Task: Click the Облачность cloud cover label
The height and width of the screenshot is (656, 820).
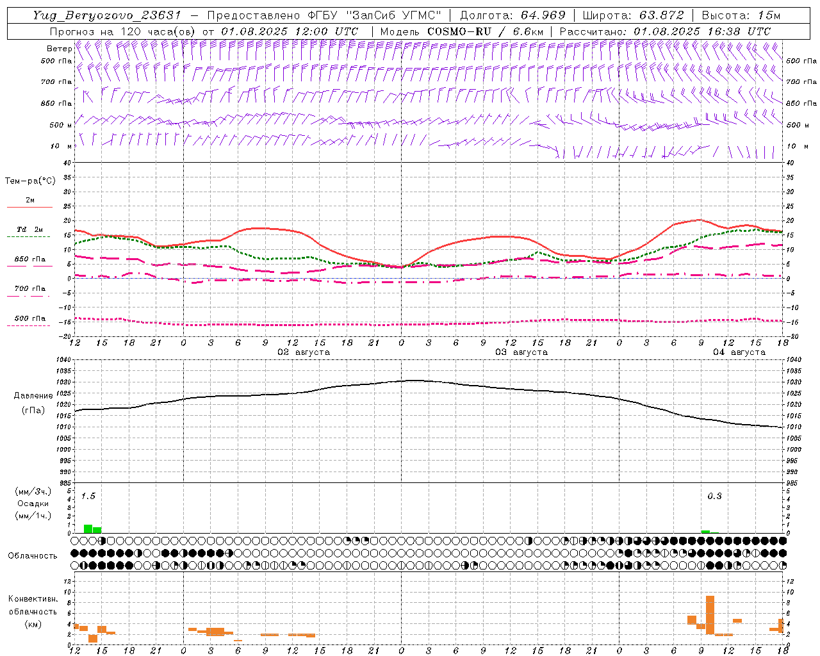Action: (x=33, y=555)
